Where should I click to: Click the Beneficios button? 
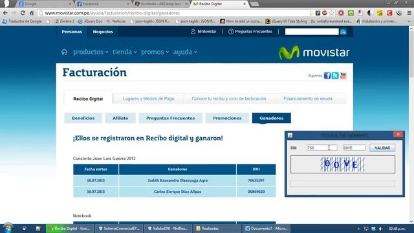click(83, 118)
